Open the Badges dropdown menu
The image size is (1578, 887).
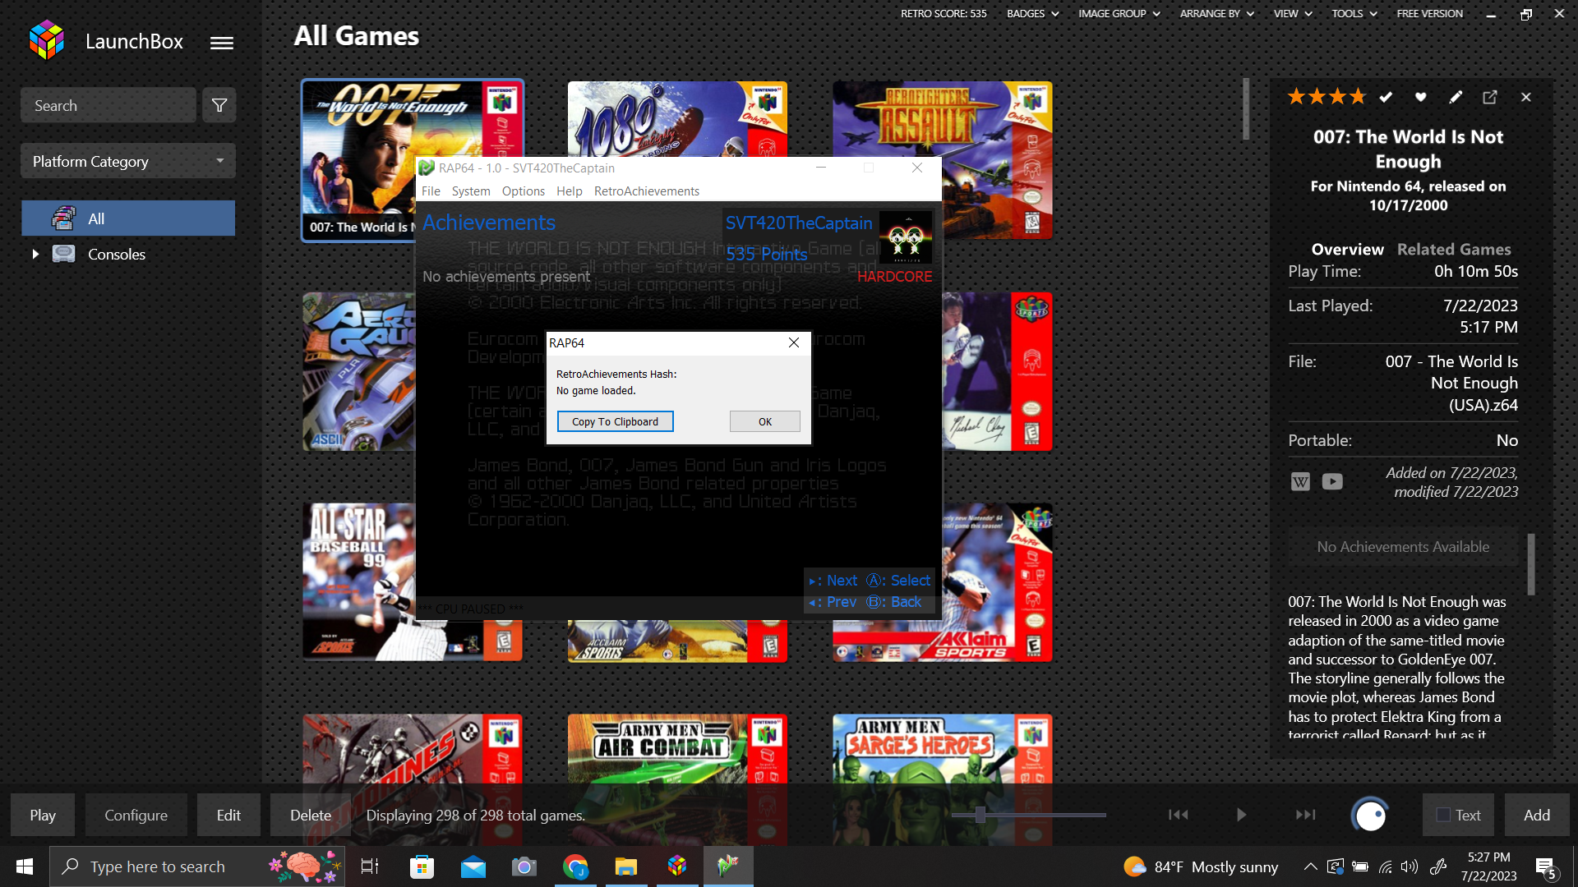[1032, 13]
